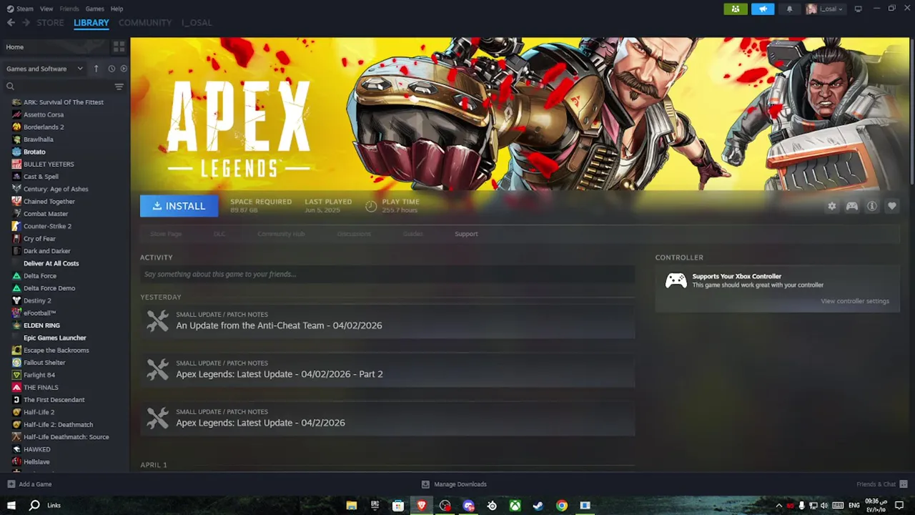Open Apex Legends Latest Update 04/2/2026 post
This screenshot has width=915, height=515.
point(387,418)
